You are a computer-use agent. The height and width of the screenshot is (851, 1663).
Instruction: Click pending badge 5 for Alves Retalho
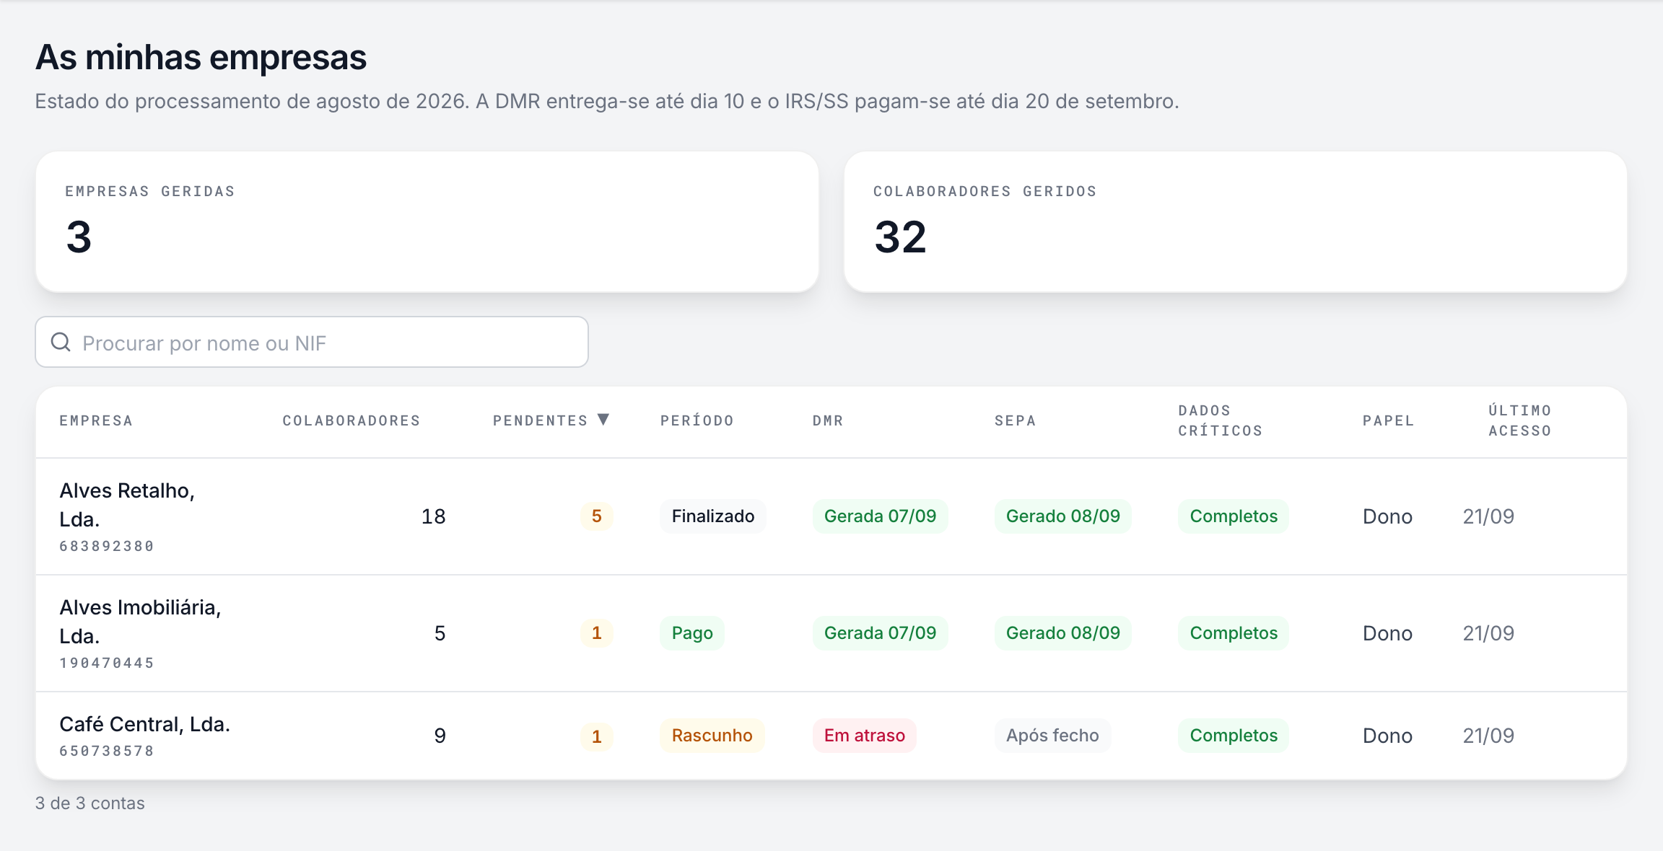click(x=597, y=516)
